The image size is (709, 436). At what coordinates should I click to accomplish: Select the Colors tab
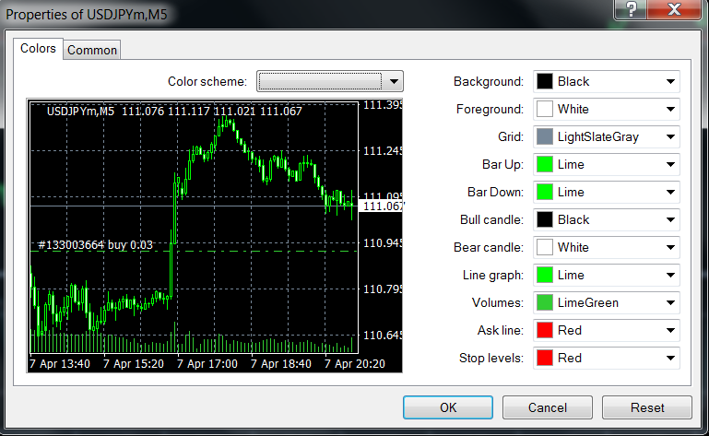coord(40,49)
